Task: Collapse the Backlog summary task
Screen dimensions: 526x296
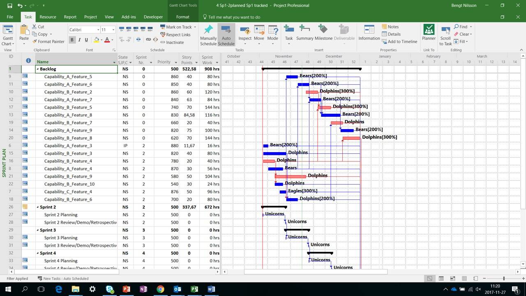Action: [38, 69]
